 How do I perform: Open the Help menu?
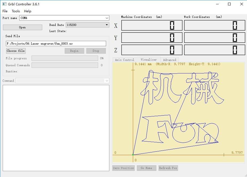(x=28, y=11)
